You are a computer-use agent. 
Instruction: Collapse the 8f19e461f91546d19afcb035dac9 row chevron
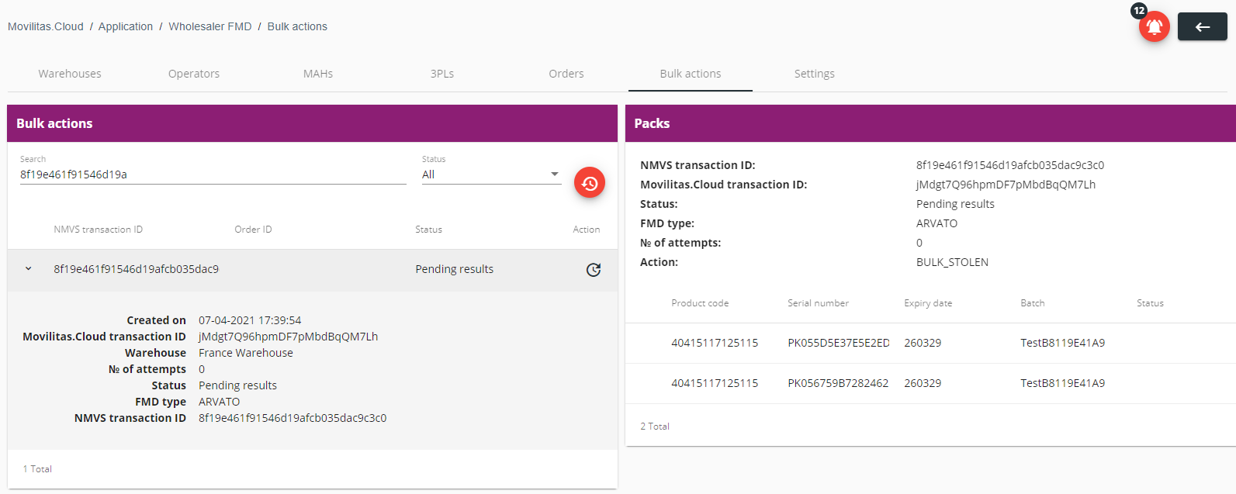click(29, 269)
